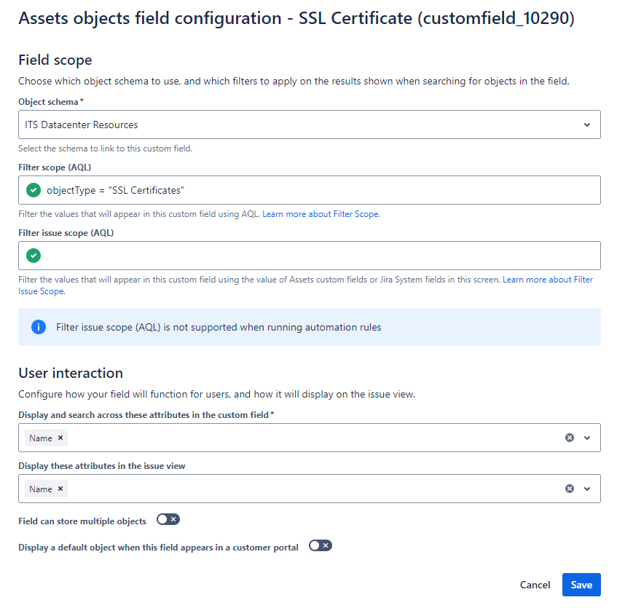625x608 pixels.
Task: Click the Cancel button
Action: (x=535, y=585)
